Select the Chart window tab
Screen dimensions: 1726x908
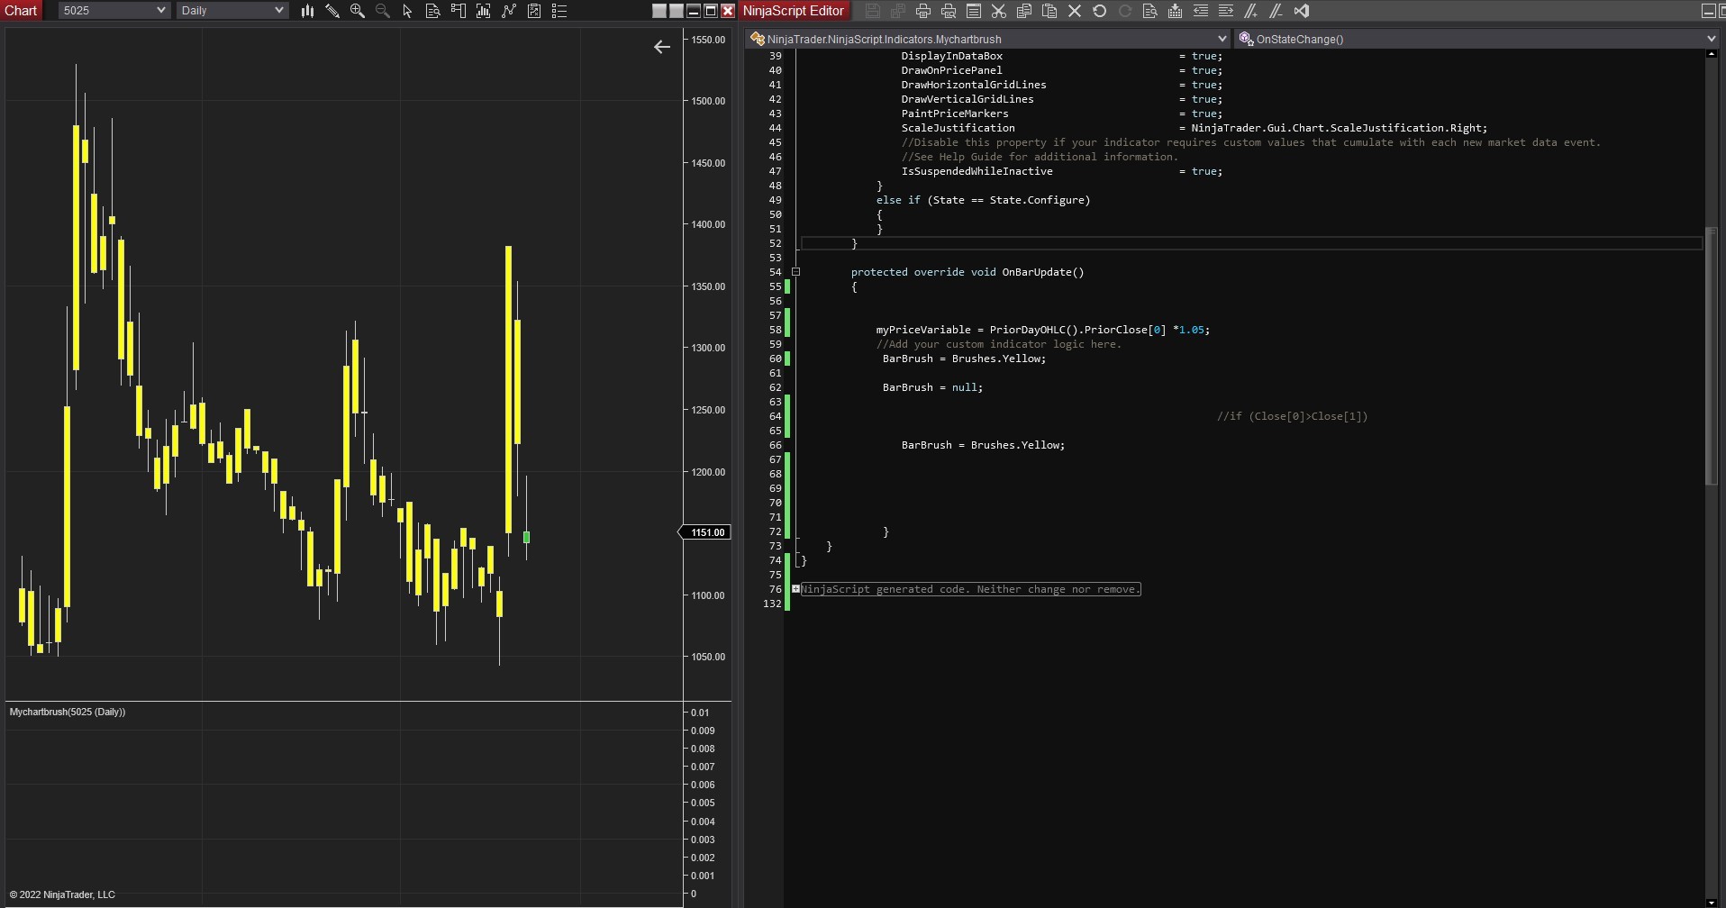[x=21, y=11]
